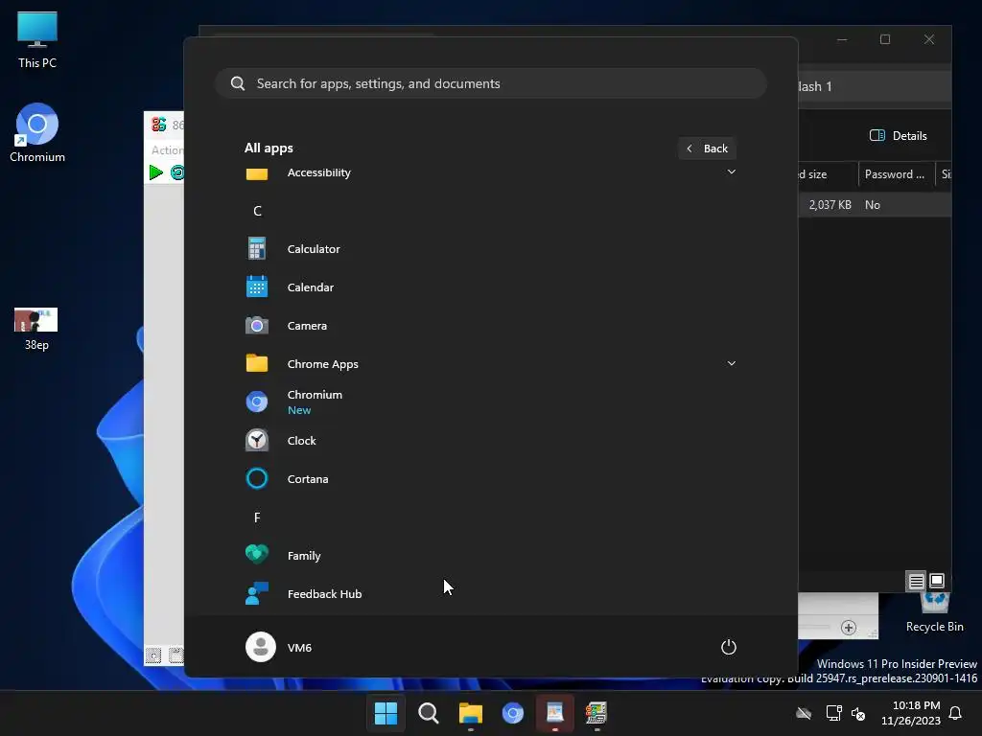Open the Recycle Bin on desktop

(934, 613)
